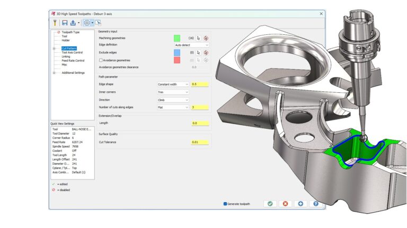Image resolution: width=407 pixels, height=228 pixels.
Task: Click the Cut Tolerance input field
Action: click(x=200, y=142)
